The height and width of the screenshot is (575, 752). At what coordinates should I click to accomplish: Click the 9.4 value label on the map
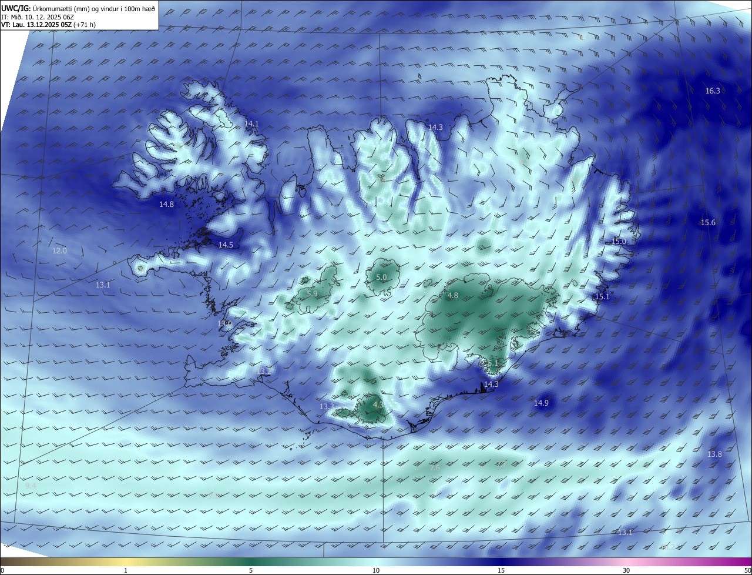click(31, 486)
